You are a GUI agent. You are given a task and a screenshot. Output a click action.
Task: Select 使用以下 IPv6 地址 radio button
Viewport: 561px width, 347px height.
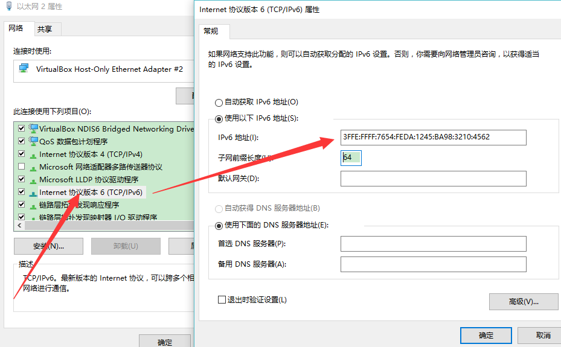point(219,119)
